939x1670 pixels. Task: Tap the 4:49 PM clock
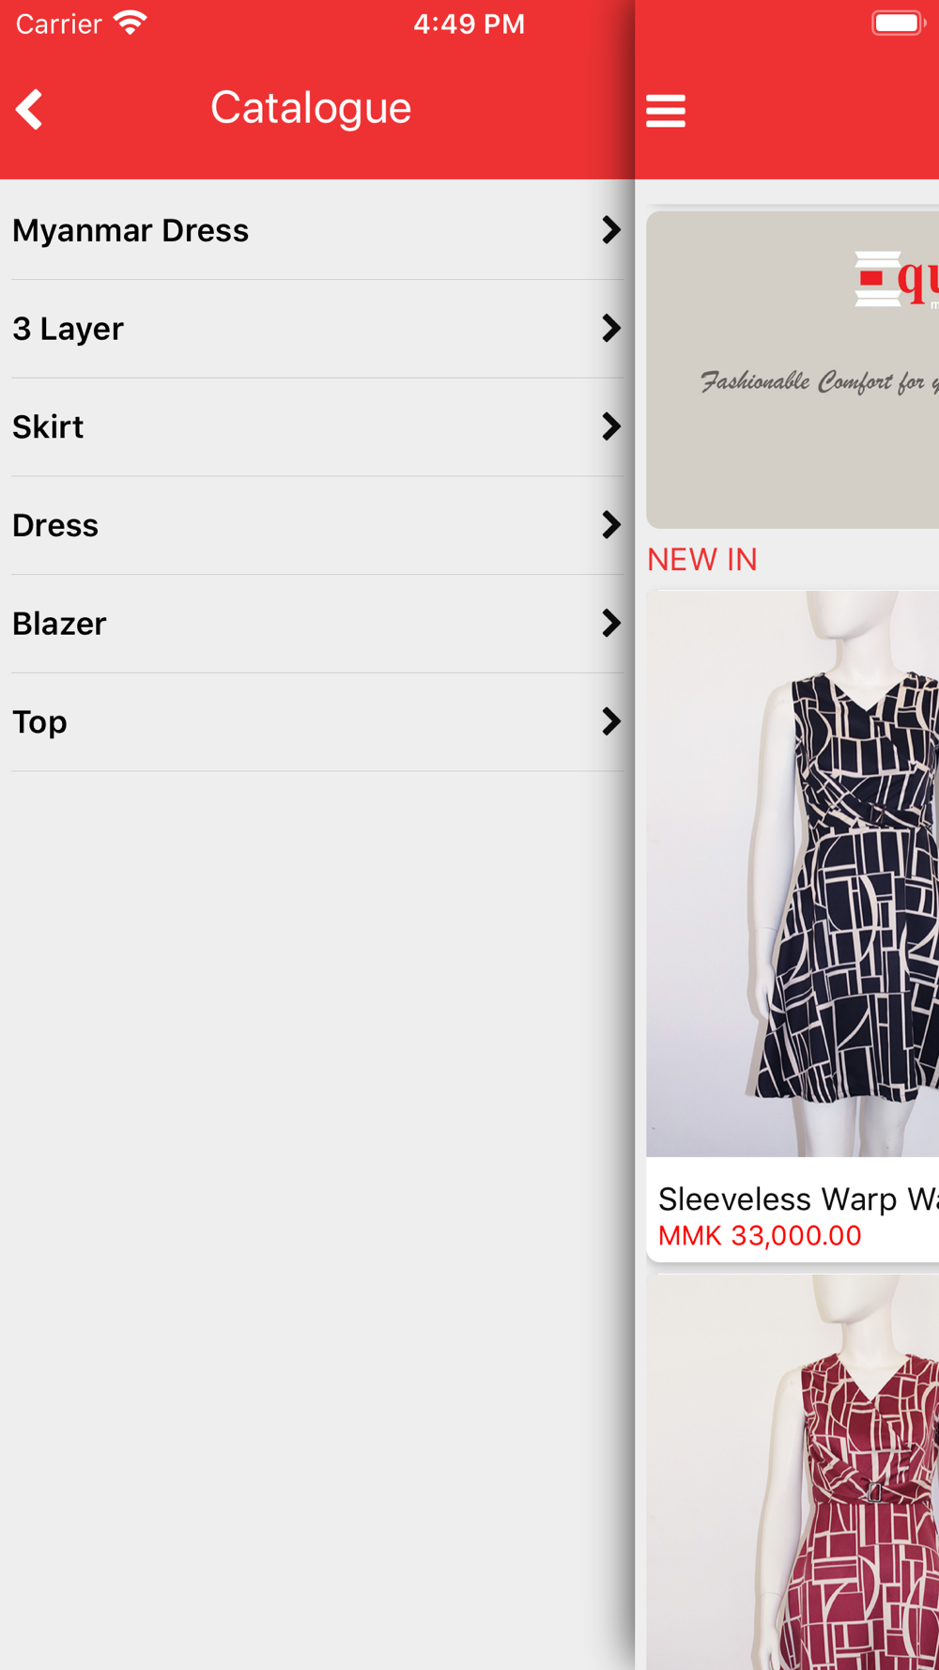[469, 23]
